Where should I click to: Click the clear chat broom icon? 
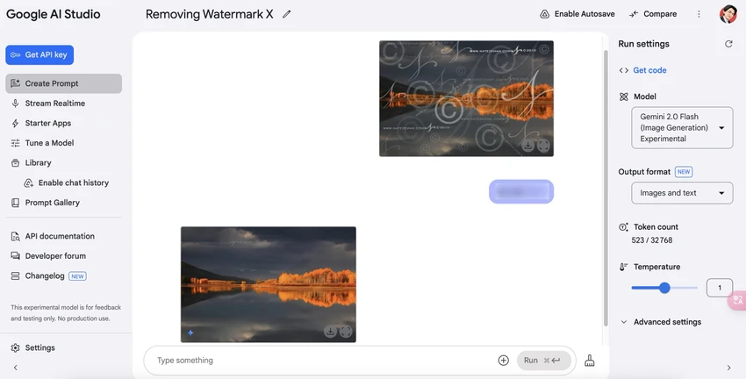pos(590,361)
